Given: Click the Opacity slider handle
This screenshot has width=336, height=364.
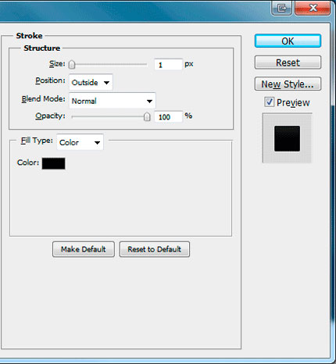Looking at the screenshot, I should 147,117.
